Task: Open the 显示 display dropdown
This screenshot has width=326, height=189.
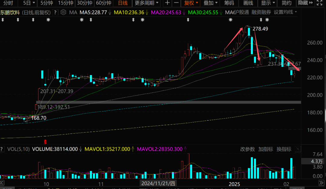Action: [268, 3]
